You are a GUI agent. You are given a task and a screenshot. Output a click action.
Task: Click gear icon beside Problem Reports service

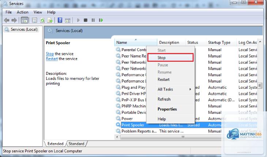click(x=118, y=131)
